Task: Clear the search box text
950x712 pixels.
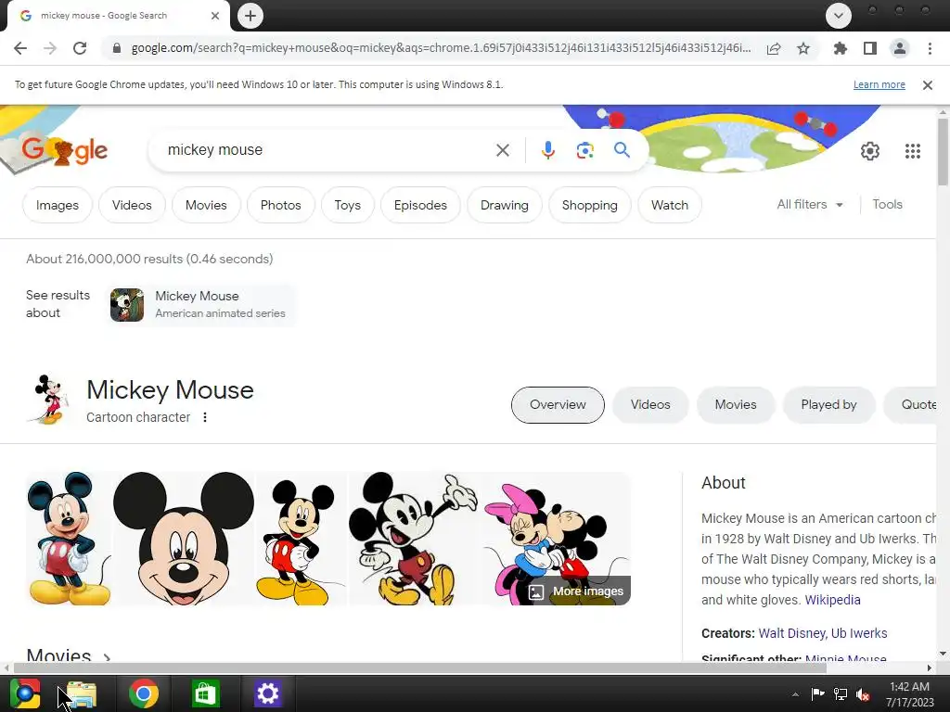Action: 503,150
